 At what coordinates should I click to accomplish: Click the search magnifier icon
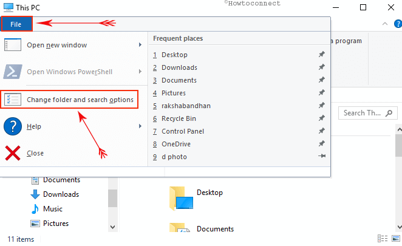(389, 113)
